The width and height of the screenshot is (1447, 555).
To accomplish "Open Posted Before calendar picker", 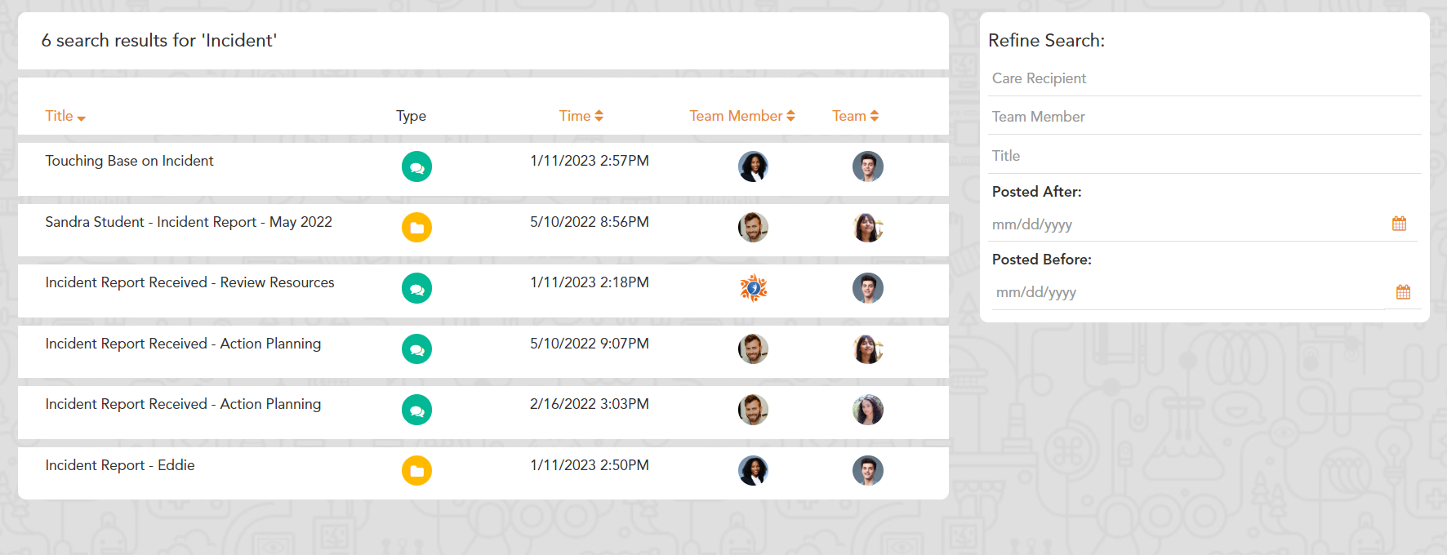I will tap(1403, 292).
